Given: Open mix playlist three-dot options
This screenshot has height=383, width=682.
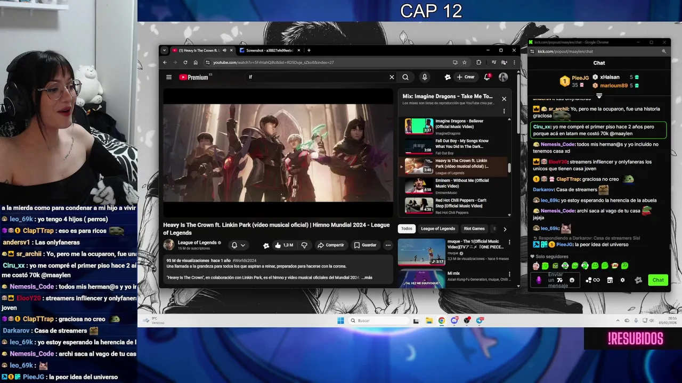Looking at the screenshot, I should (504, 111).
